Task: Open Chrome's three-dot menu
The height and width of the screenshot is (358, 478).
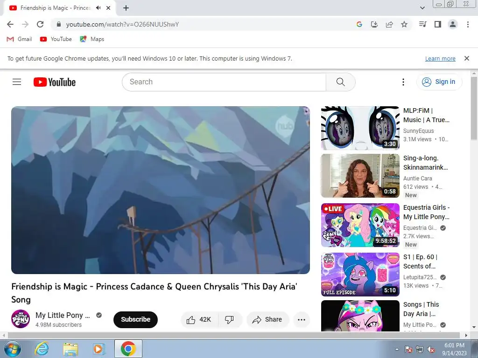Action: click(x=468, y=24)
